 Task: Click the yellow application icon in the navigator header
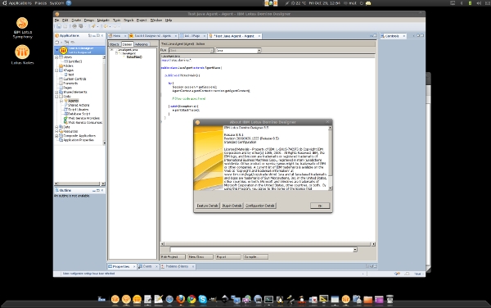63,50
